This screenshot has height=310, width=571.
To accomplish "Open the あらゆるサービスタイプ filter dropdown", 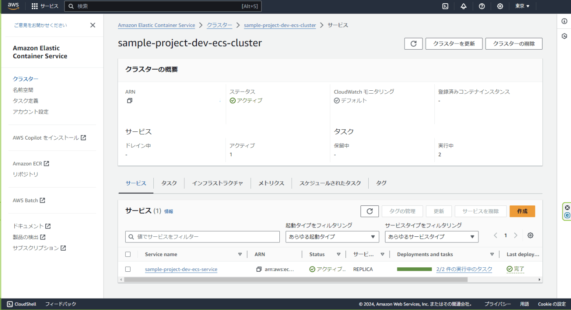I will [432, 237].
